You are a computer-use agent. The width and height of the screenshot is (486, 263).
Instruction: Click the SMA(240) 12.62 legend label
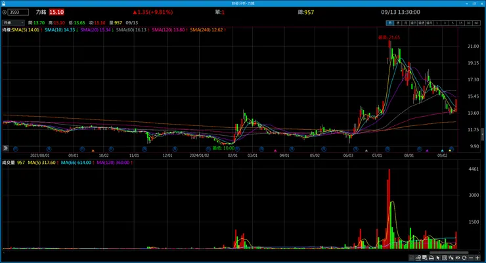206,30
